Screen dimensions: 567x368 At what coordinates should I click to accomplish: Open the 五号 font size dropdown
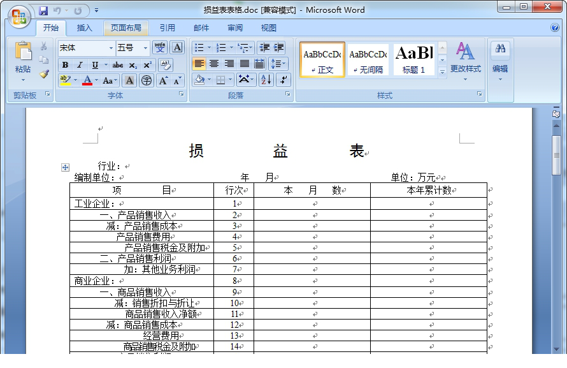tap(145, 48)
